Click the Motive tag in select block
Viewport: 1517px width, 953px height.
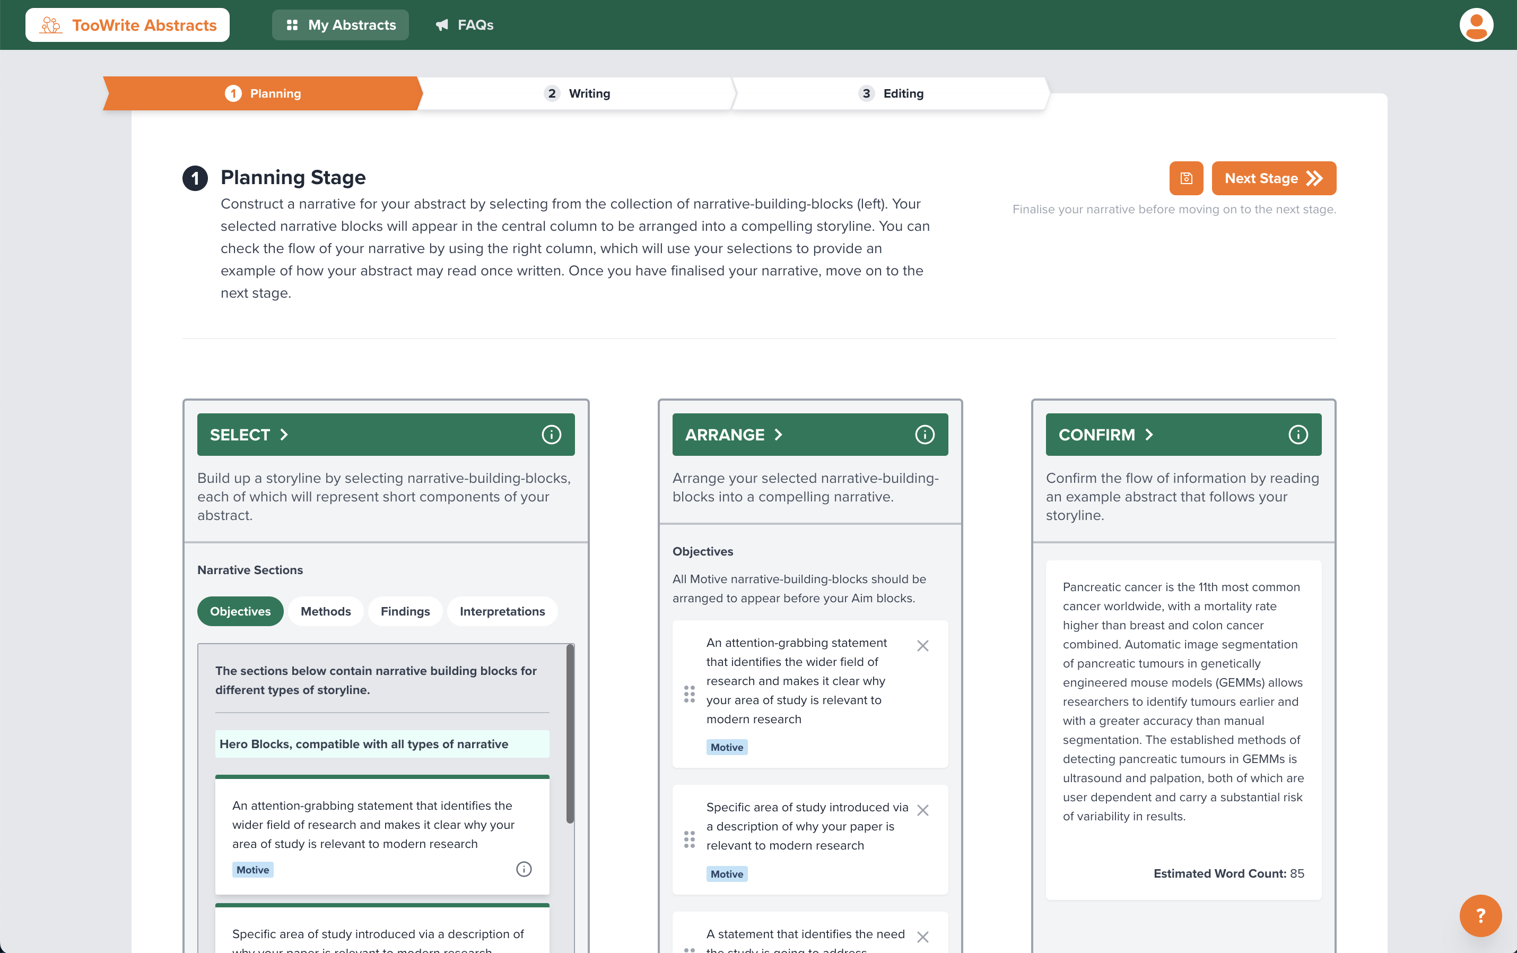252,870
